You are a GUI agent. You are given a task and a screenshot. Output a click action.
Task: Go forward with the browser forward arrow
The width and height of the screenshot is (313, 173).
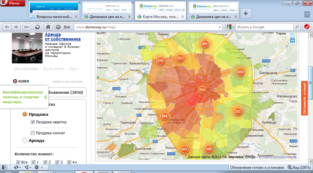pyautogui.click(x=16, y=27)
